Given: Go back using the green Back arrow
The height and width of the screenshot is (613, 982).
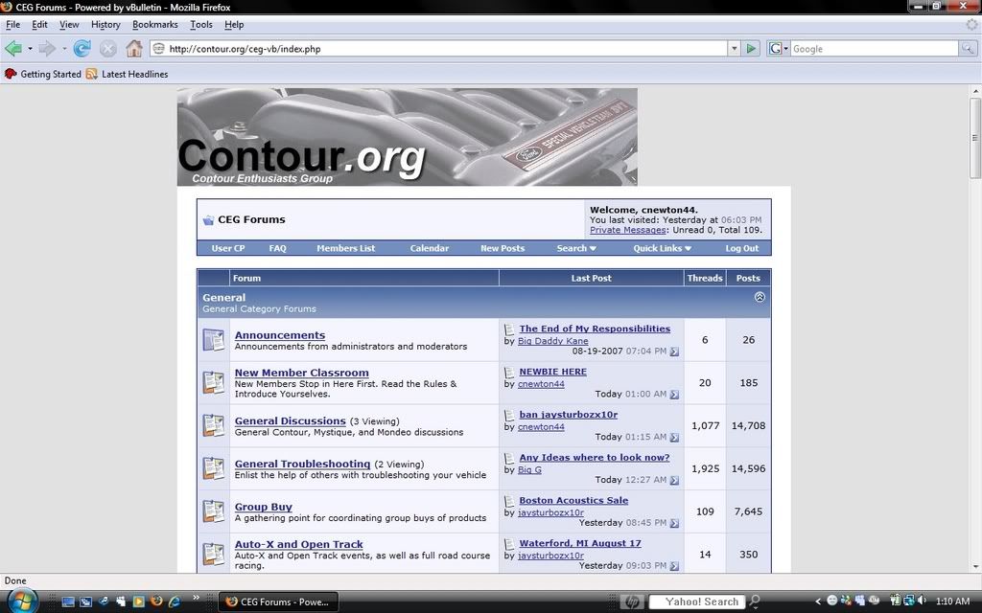Looking at the screenshot, I should coord(13,48).
